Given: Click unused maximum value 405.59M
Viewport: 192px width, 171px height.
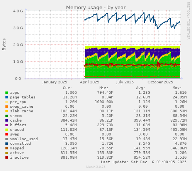Looking at the screenshot, I should [178, 130].
